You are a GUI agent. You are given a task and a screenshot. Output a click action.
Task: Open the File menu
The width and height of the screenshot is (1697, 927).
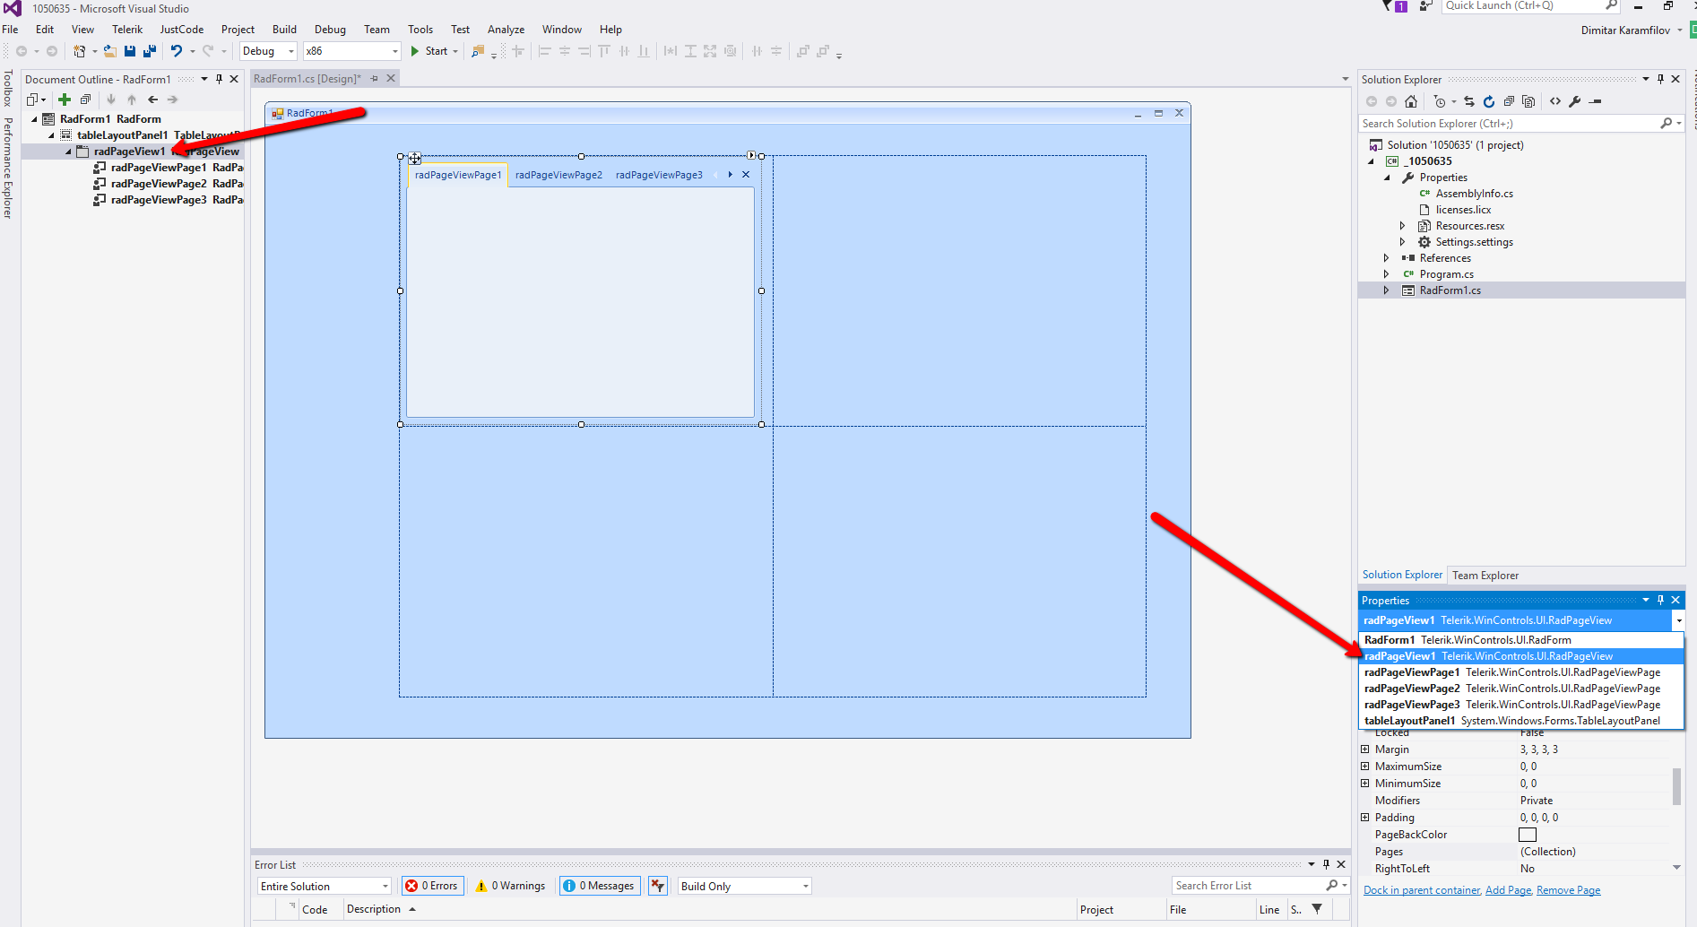(x=11, y=30)
